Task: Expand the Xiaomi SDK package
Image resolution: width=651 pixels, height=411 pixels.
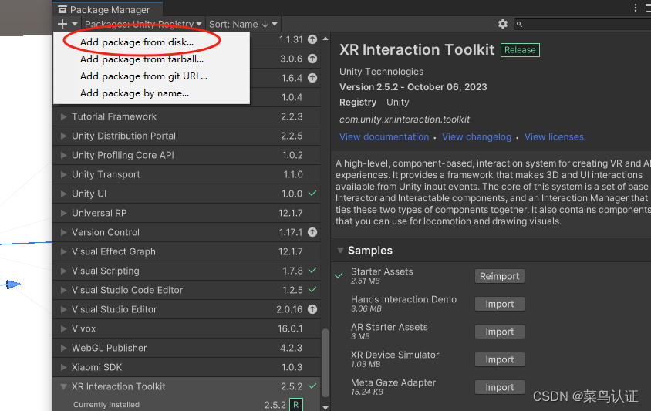Action: tap(63, 367)
